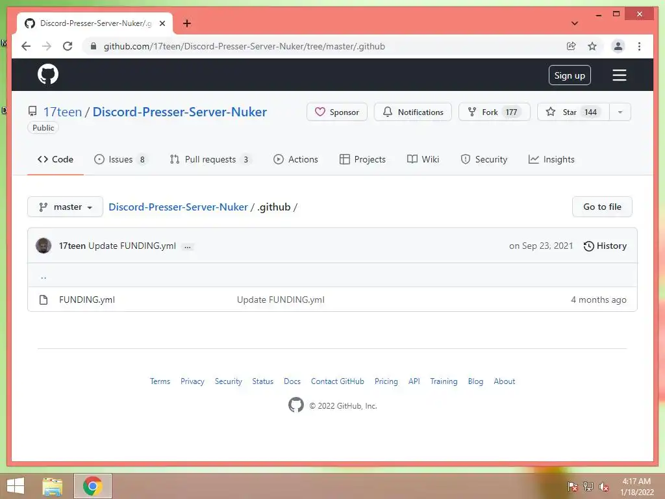Open the Actions tab
This screenshot has height=499, width=665.
click(296, 159)
